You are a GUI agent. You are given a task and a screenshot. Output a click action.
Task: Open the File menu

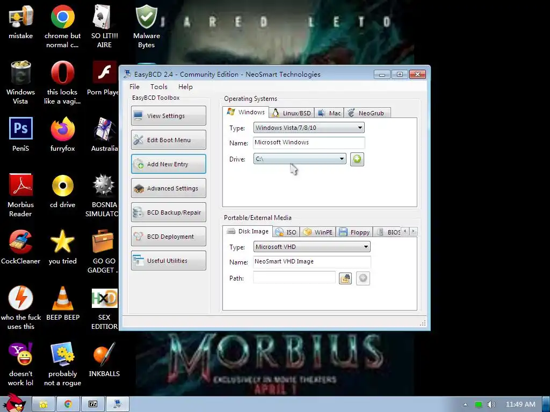(x=134, y=87)
